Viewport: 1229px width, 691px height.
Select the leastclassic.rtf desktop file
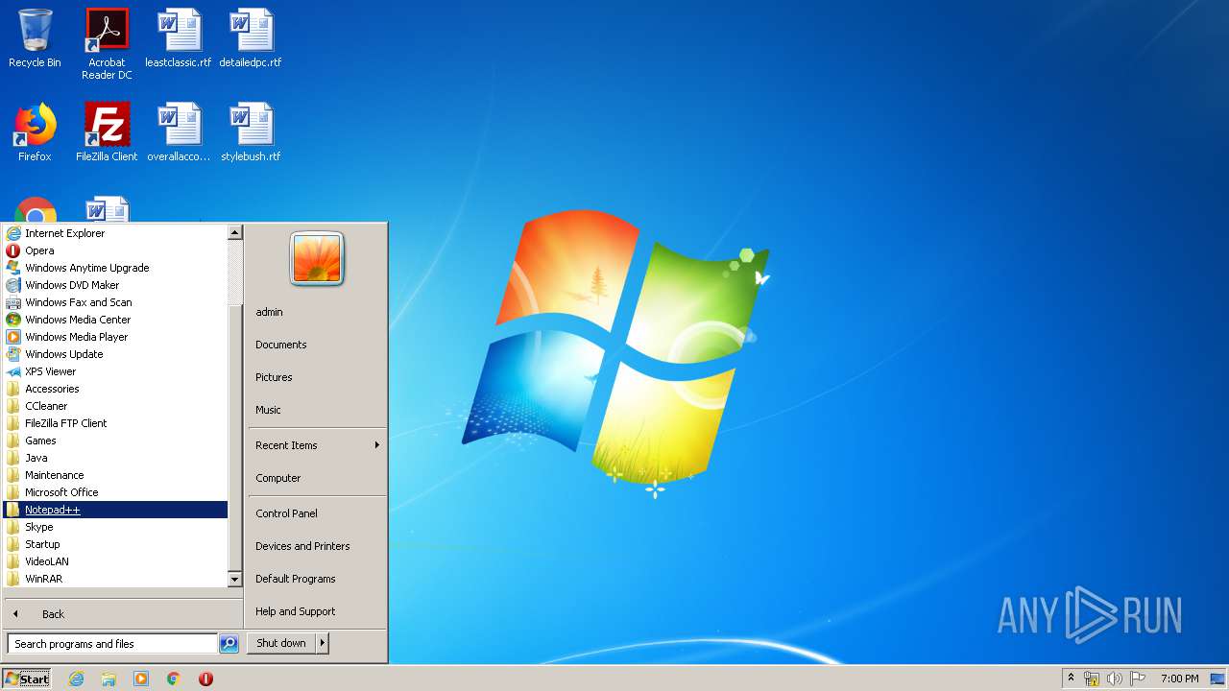(x=179, y=38)
